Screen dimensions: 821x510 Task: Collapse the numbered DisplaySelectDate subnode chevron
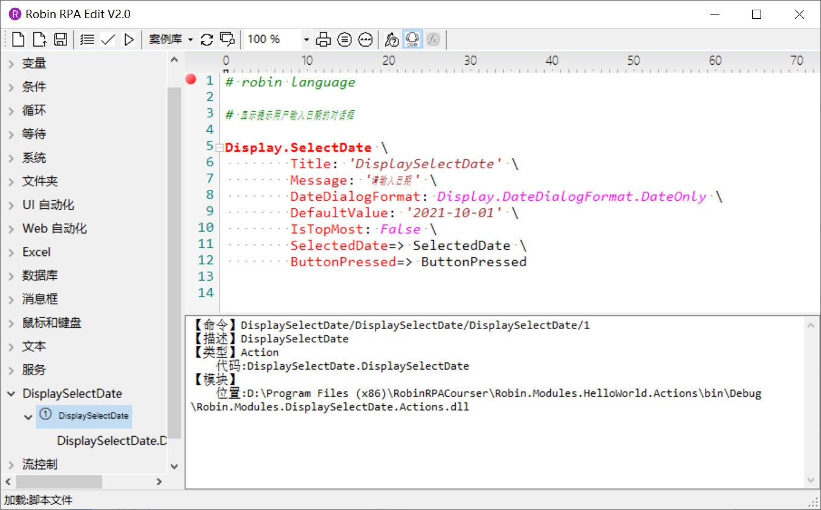point(28,417)
